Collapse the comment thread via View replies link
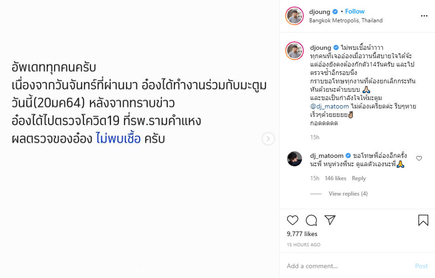 coord(348,193)
